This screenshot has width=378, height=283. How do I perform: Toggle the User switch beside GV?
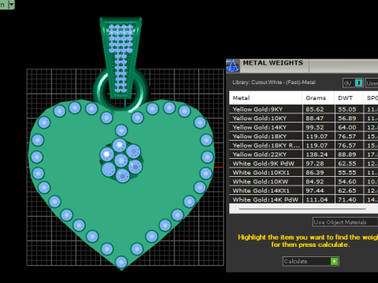[x=372, y=83]
